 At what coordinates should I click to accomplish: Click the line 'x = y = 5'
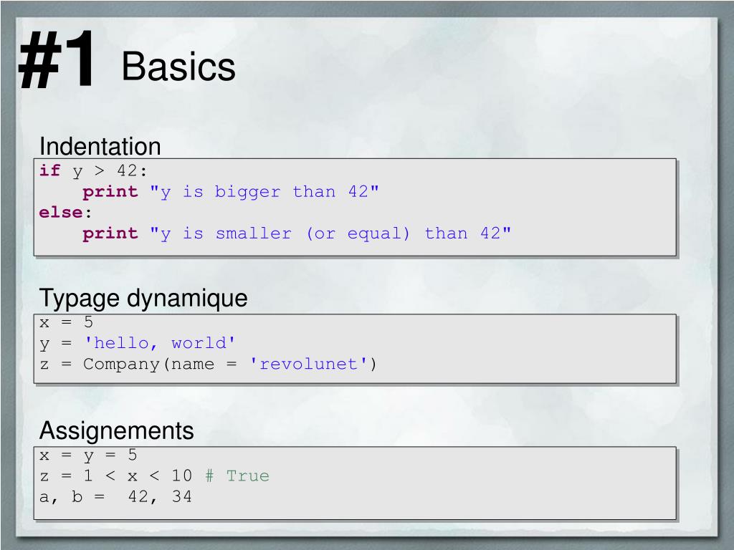(x=88, y=455)
